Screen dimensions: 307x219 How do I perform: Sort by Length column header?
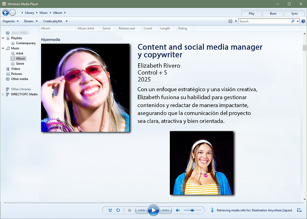pos(168,29)
